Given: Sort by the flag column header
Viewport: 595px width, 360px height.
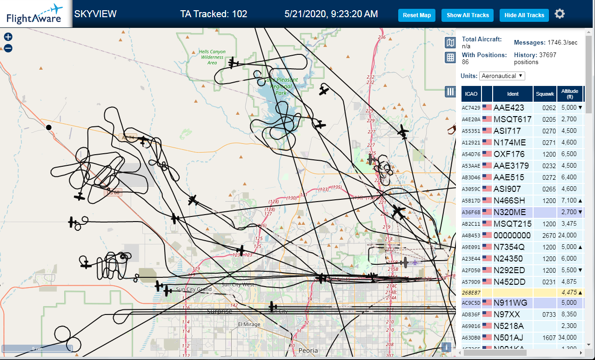Looking at the screenshot, I should click(487, 94).
